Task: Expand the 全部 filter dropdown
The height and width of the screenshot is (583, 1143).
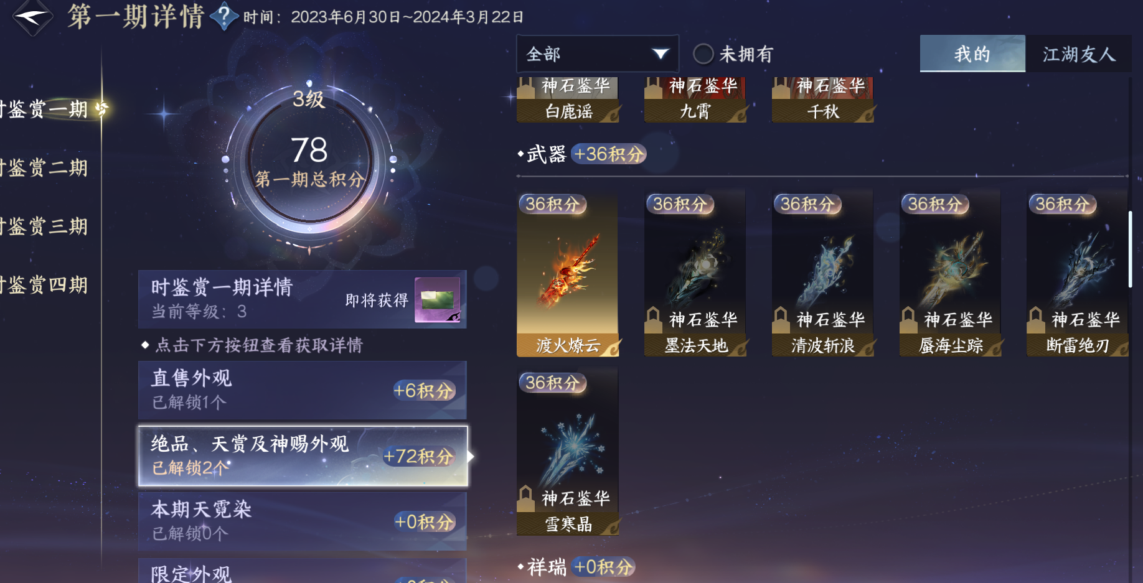Action: tap(598, 54)
